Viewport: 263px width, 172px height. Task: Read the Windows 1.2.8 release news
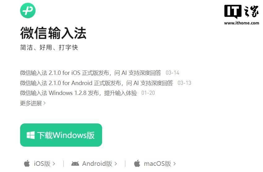click(79, 93)
